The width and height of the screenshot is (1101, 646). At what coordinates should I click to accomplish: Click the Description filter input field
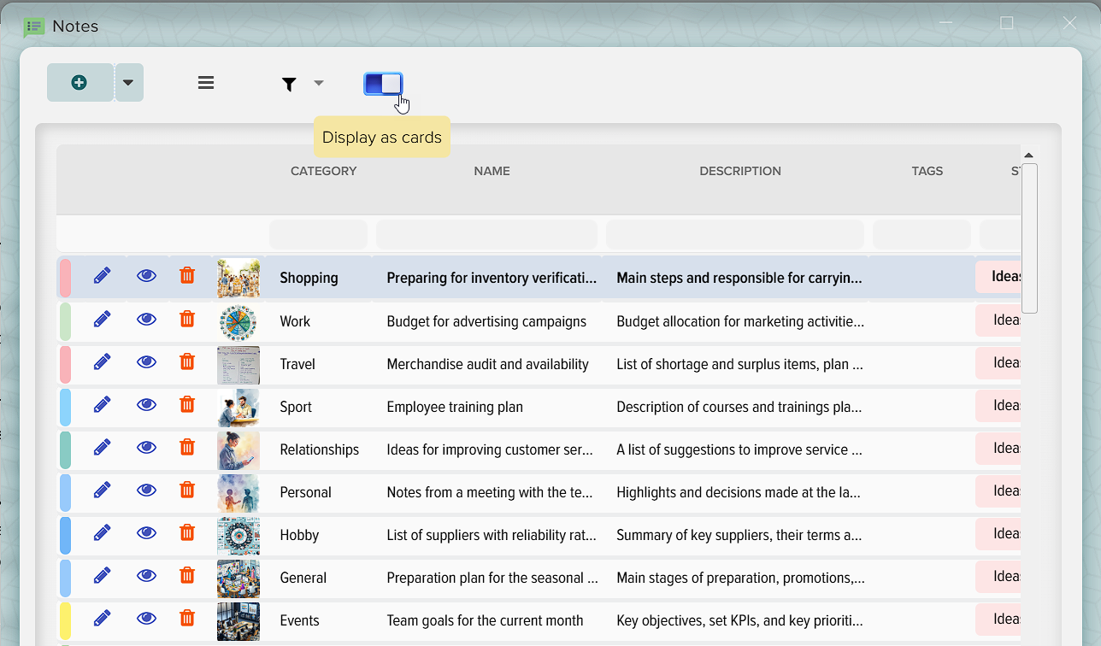click(735, 234)
